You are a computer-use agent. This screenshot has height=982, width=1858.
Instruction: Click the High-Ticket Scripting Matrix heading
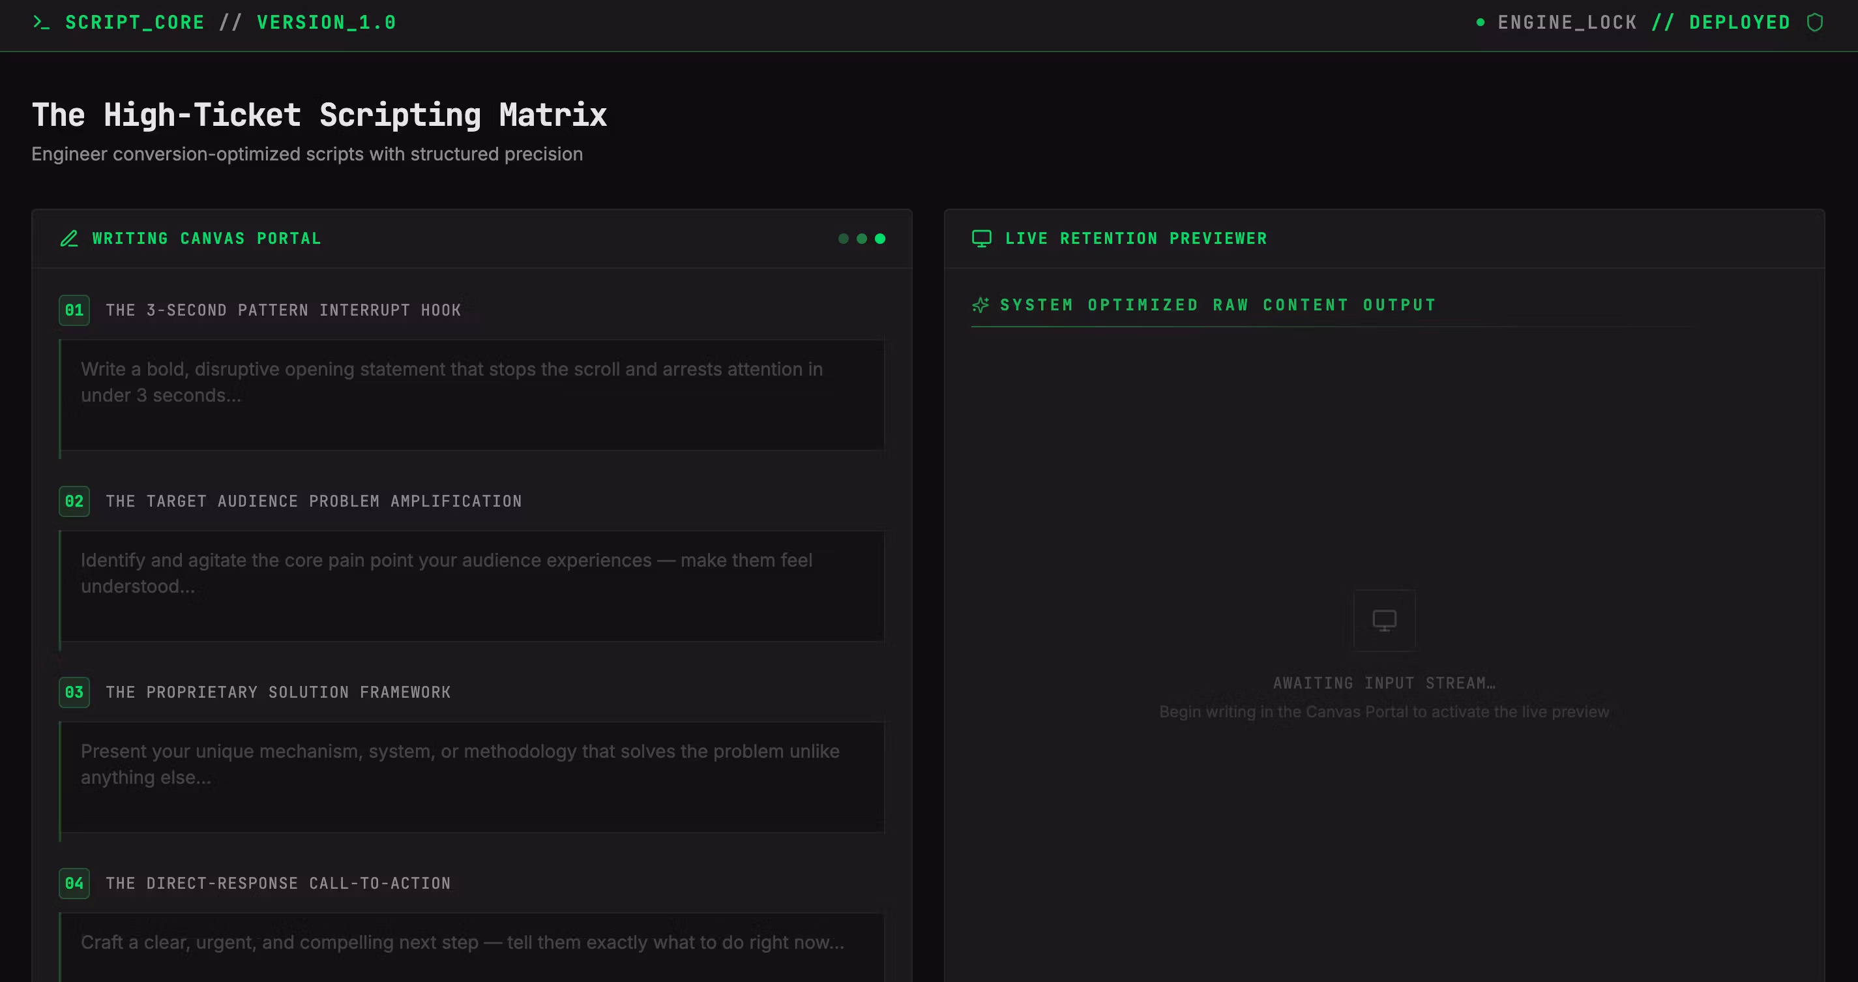pyautogui.click(x=319, y=115)
